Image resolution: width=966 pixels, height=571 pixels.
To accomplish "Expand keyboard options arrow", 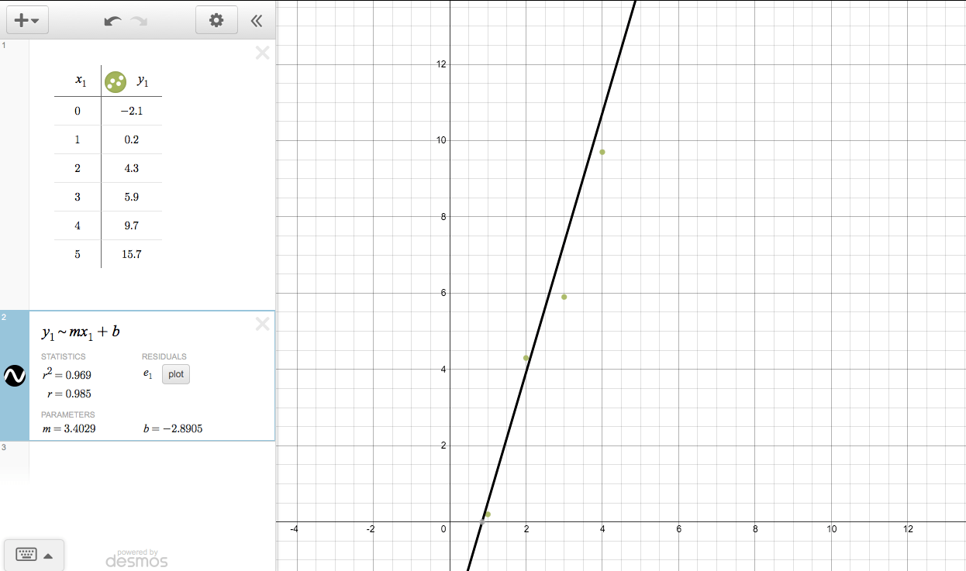I will coord(48,556).
